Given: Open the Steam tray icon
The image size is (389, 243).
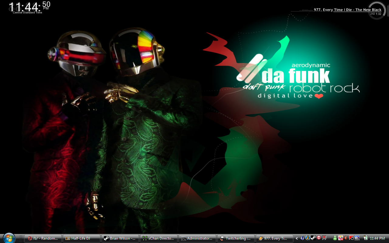Looking at the screenshot, I should [x=313, y=238].
